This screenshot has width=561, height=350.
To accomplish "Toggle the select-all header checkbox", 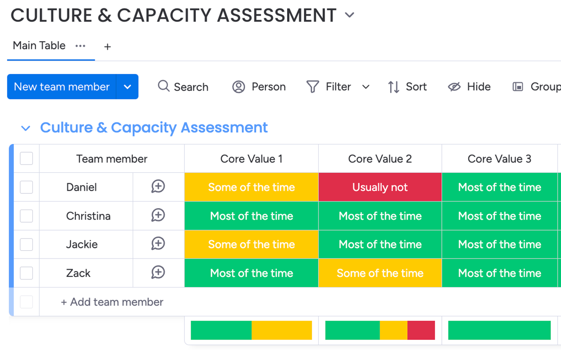I will click(26, 158).
